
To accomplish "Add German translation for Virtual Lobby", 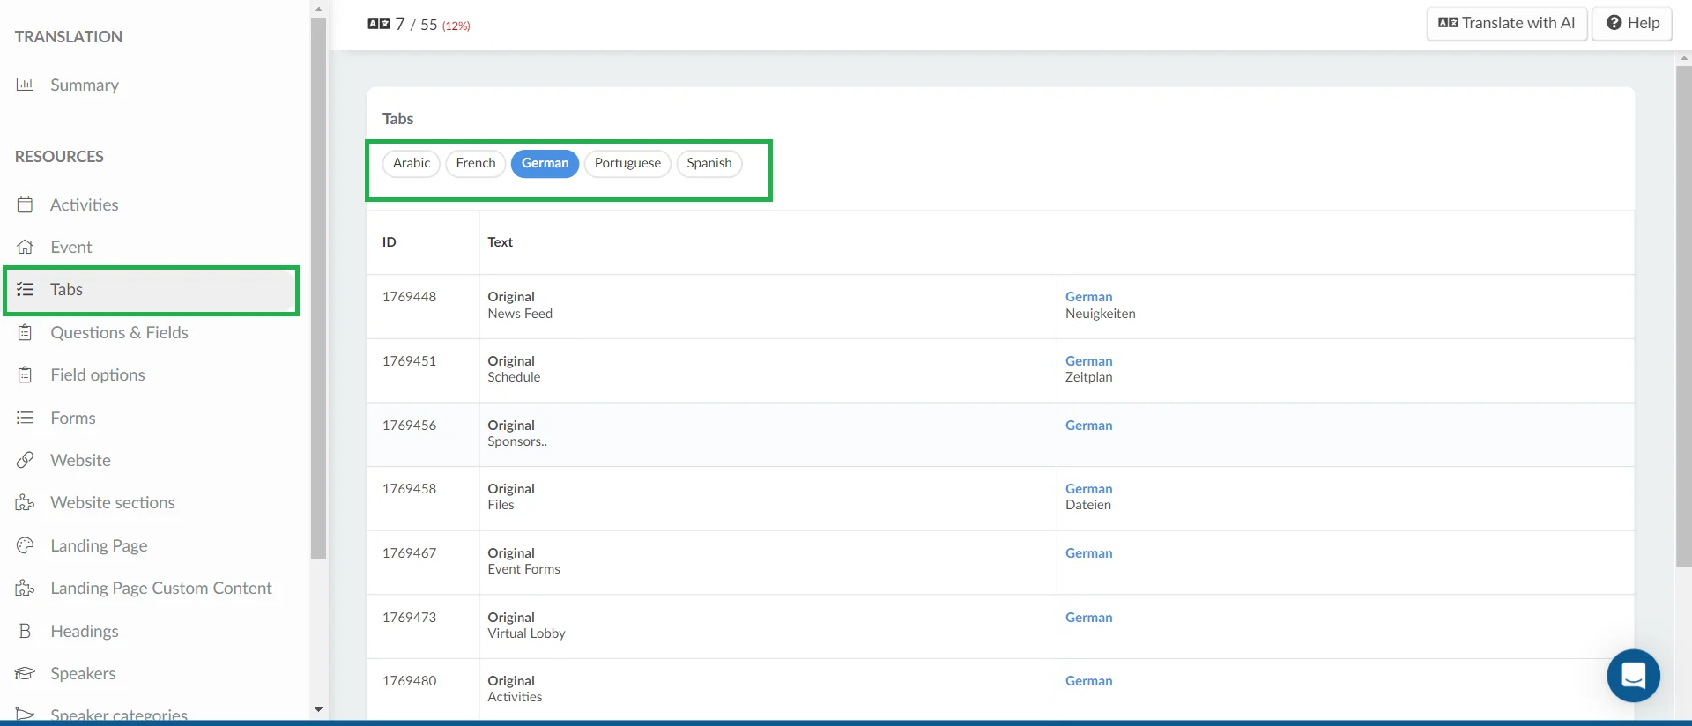I will pos(1088,618).
